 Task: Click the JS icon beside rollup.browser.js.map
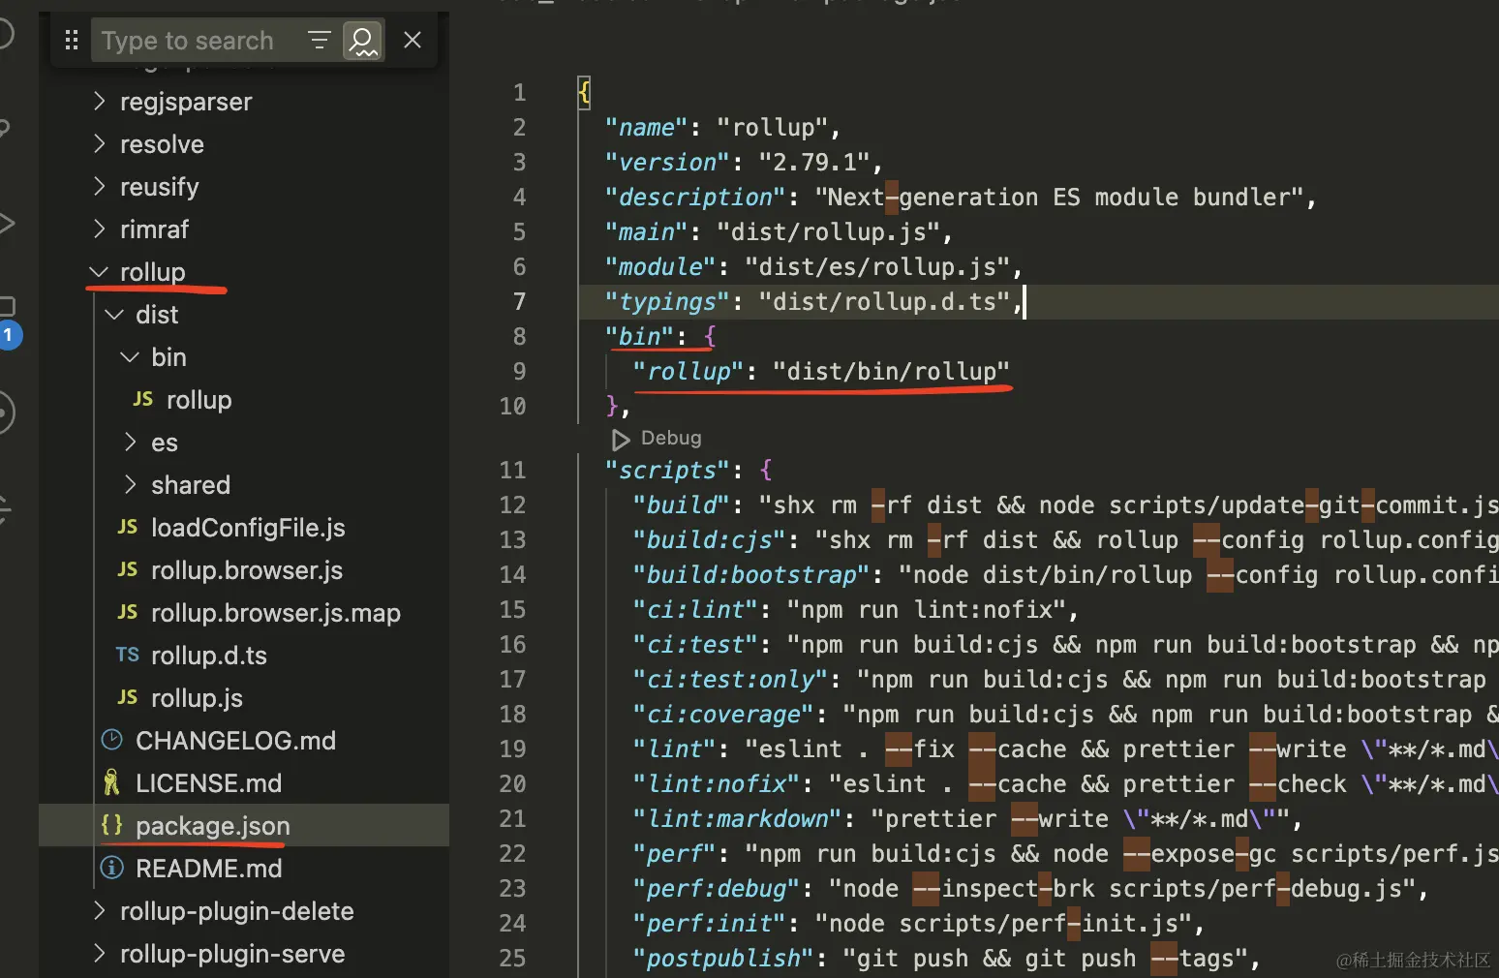click(x=128, y=612)
